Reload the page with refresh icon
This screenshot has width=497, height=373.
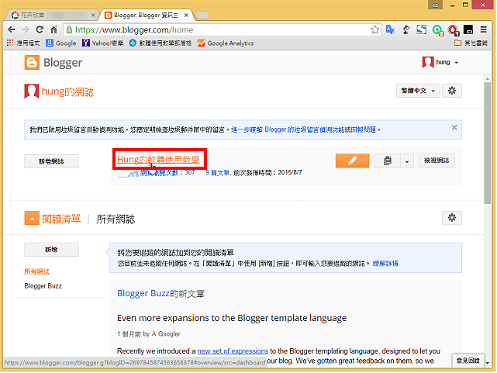[40, 29]
